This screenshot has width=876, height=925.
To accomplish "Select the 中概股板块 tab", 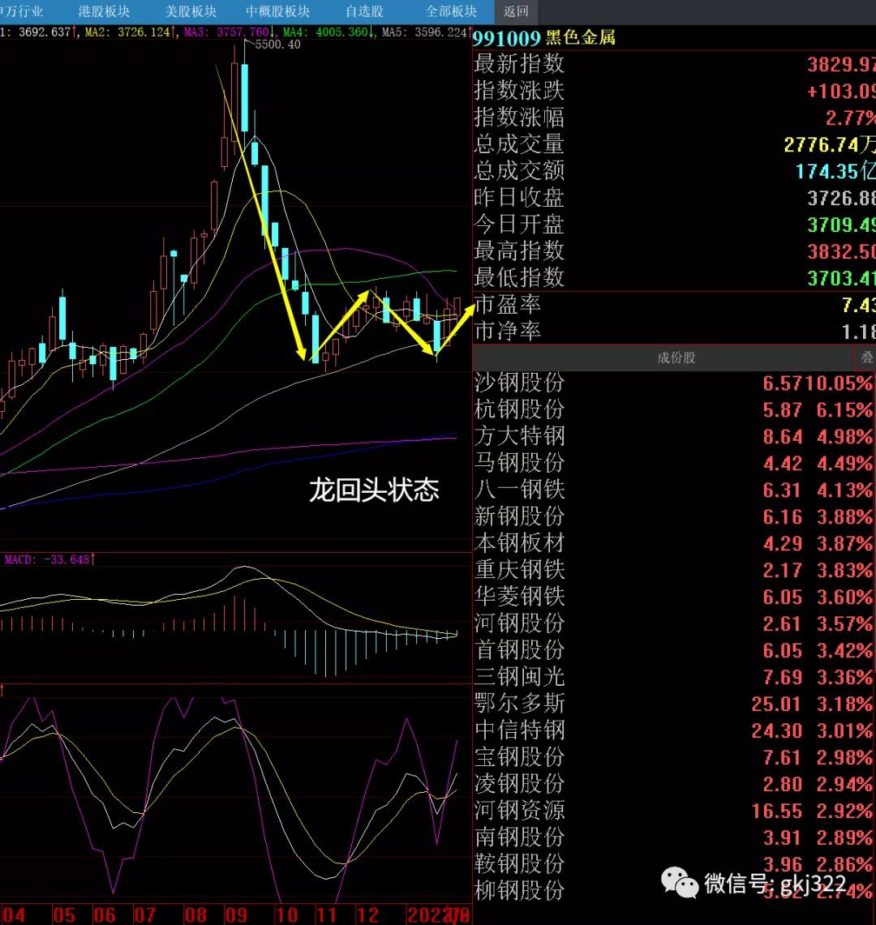I will tap(278, 11).
